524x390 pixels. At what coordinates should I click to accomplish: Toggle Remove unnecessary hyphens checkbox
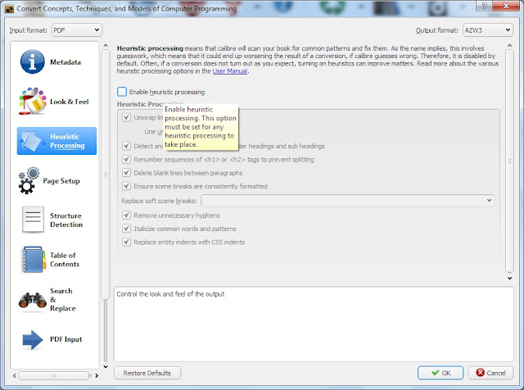pos(126,215)
